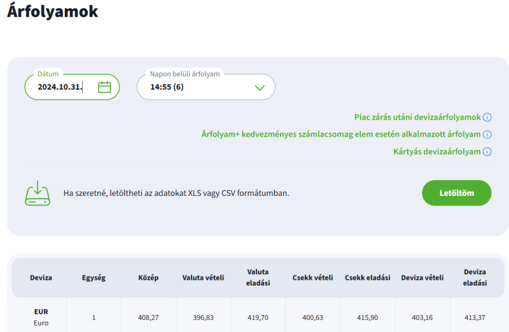Image resolution: width=509 pixels, height=332 pixels.
Task: Click the download drive icon
Action: 38,193
